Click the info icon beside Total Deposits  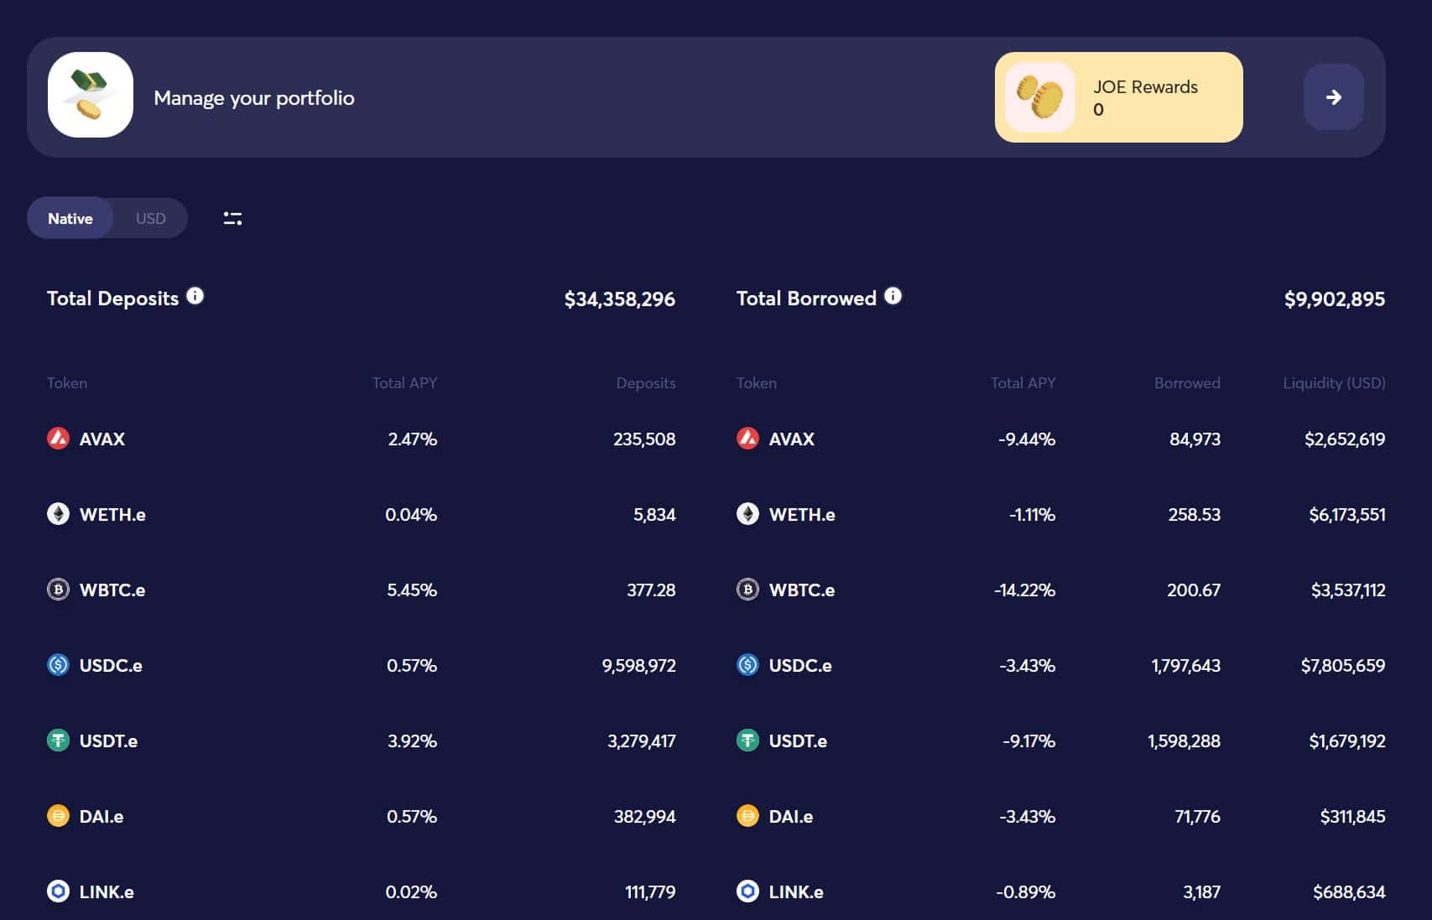[195, 296]
